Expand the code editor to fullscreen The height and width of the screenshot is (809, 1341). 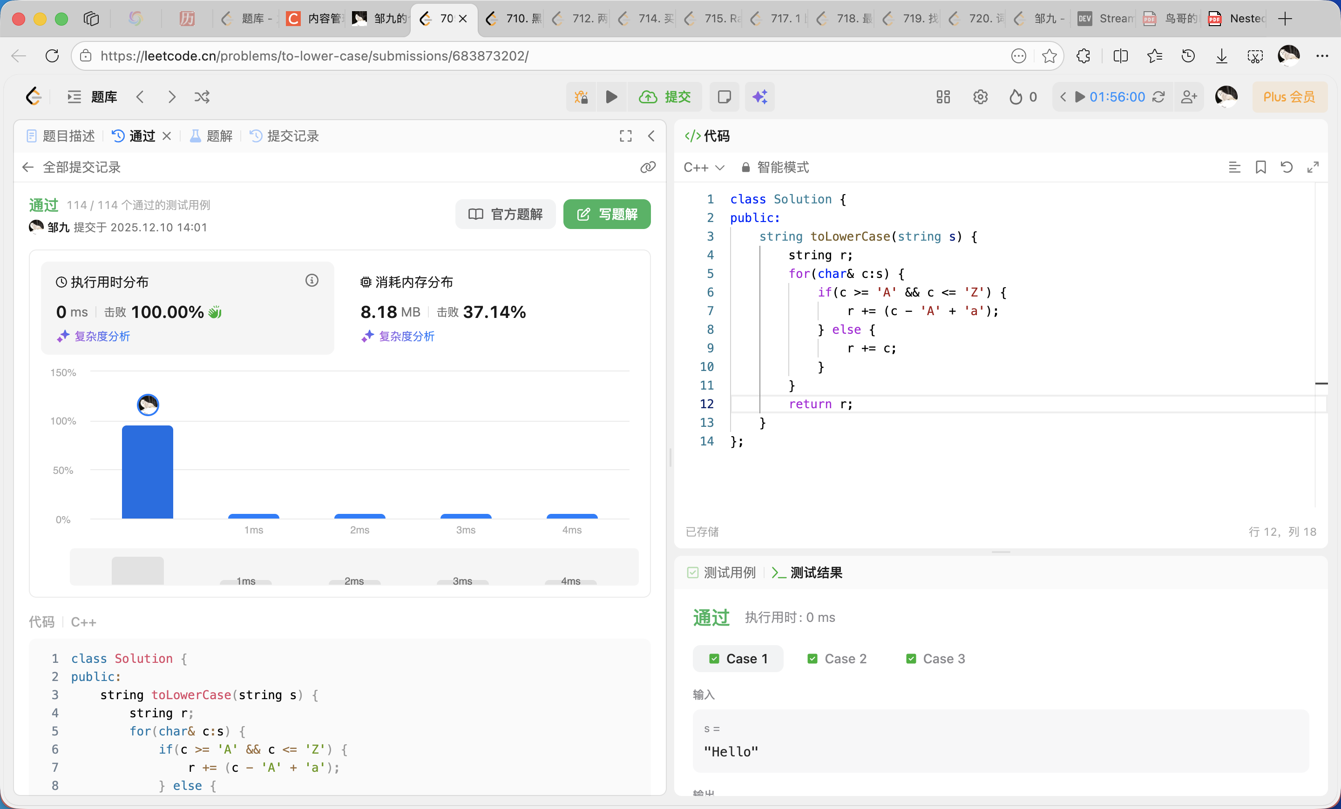coord(1313,167)
